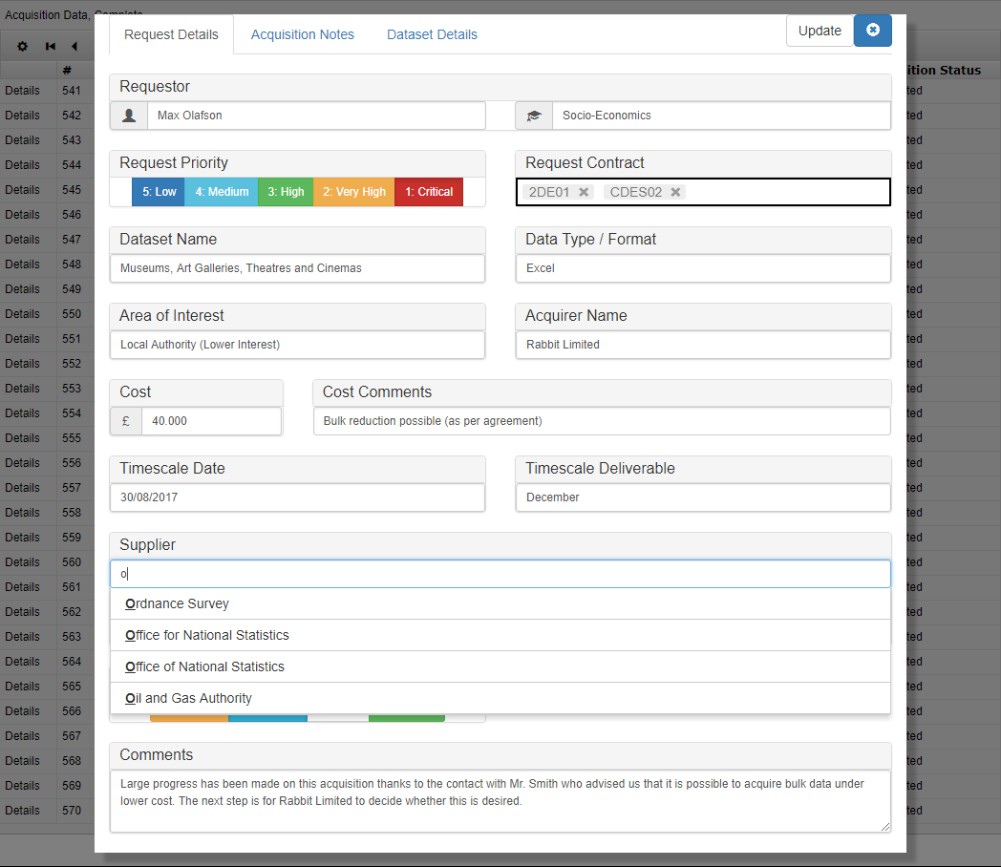1001x867 pixels.
Task: Open the grid settings gear icon
Action: [22, 46]
